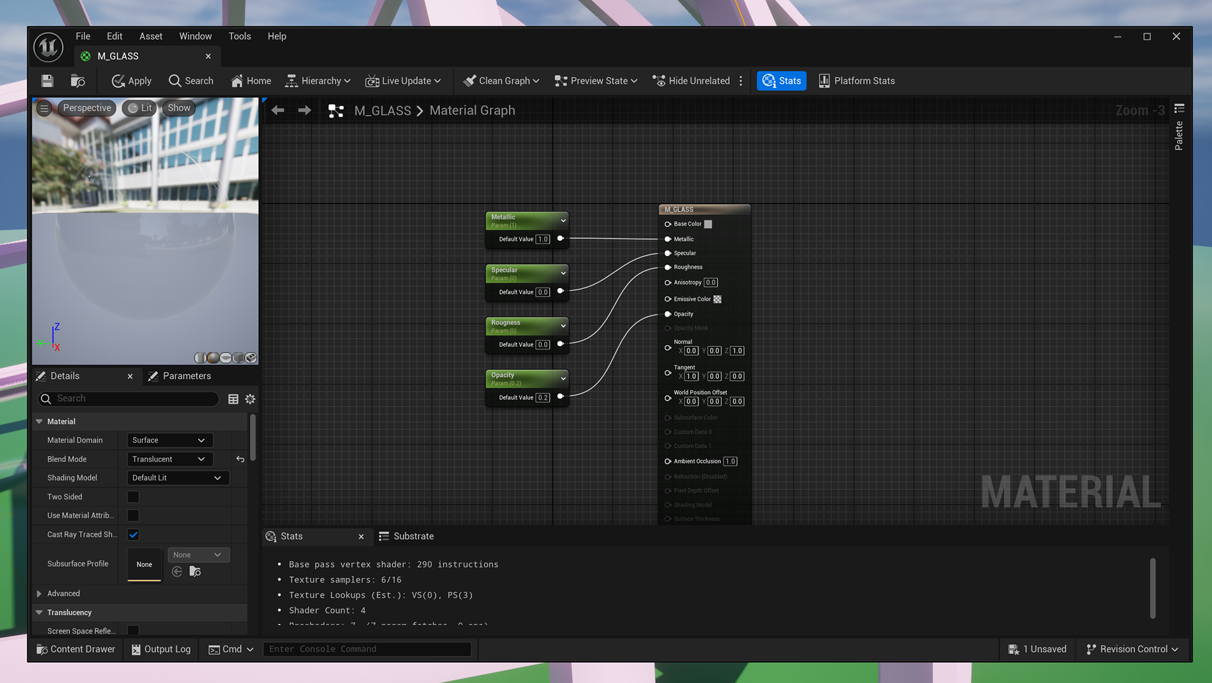Toggle Use Material Attributes checkbox

[133, 516]
